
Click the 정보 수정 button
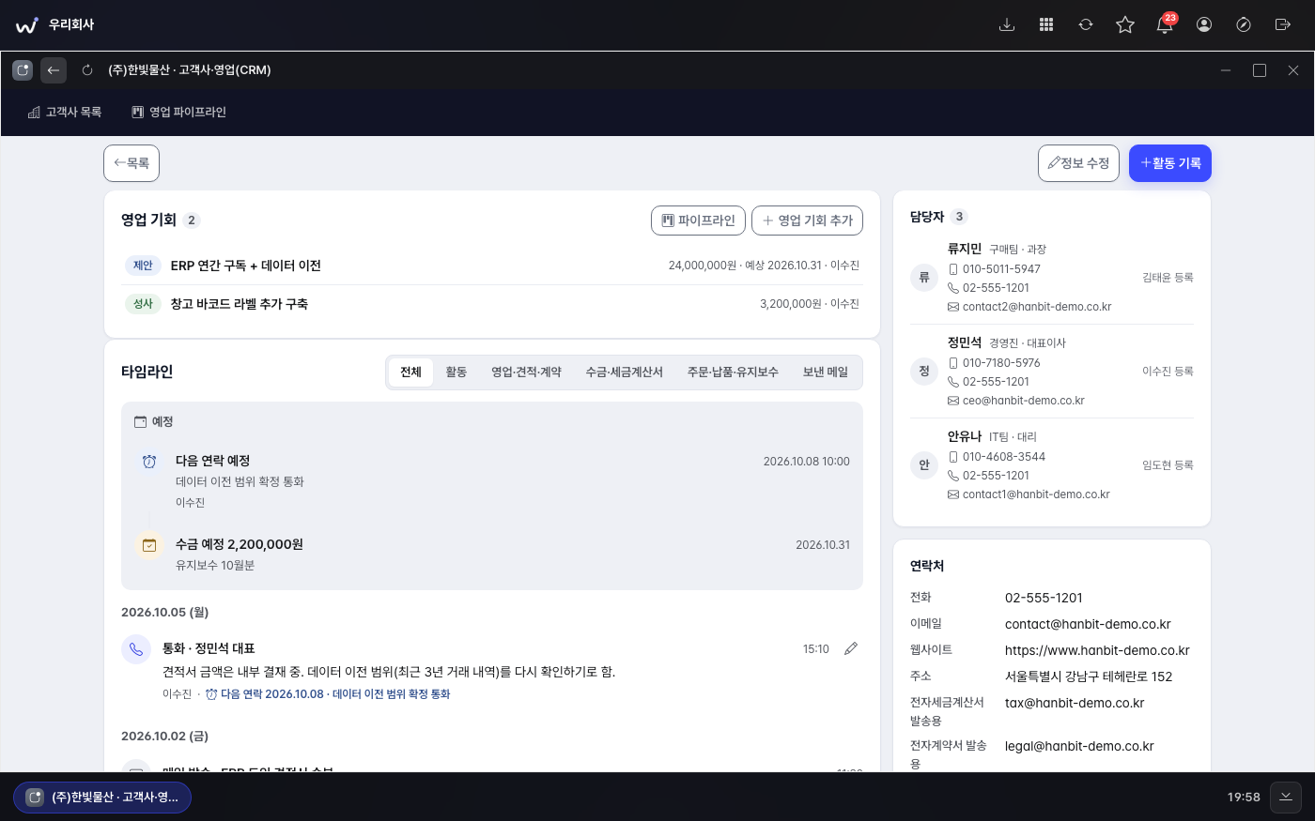[1078, 163]
